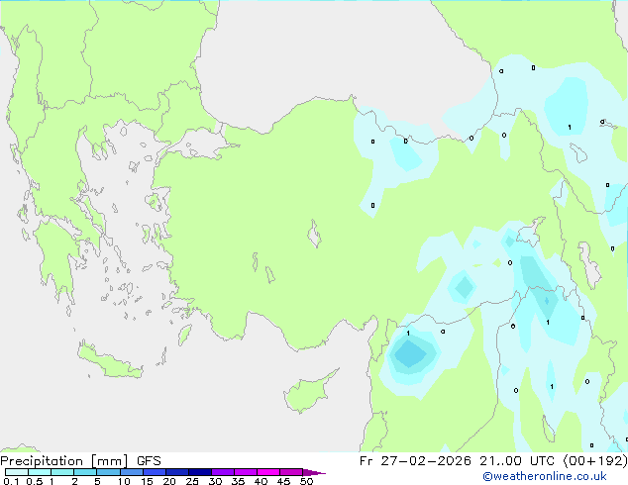628x485 pixels.
Task: Click the '35' legend value
Action: pyautogui.click(x=238, y=481)
